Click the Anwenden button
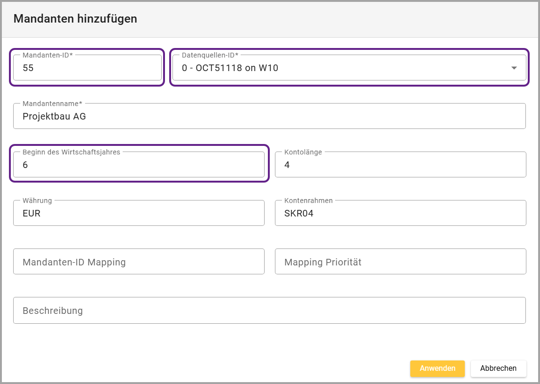 [437, 368]
